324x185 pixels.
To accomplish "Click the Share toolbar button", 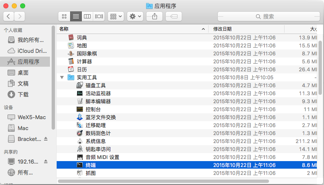I will [154, 16].
